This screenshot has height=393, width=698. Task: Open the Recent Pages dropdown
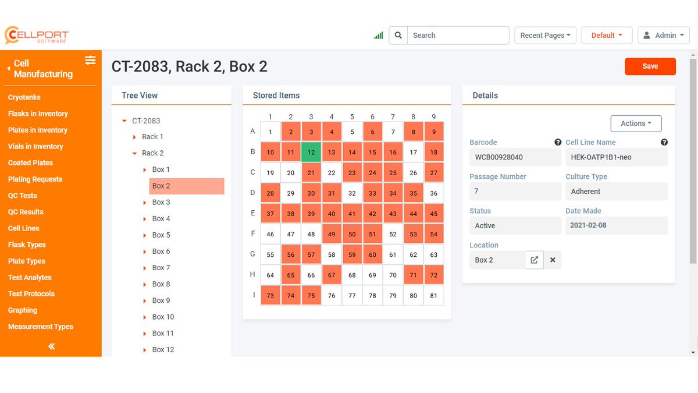click(544, 35)
